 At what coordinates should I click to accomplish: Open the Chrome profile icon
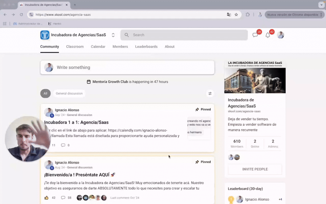point(260,15)
